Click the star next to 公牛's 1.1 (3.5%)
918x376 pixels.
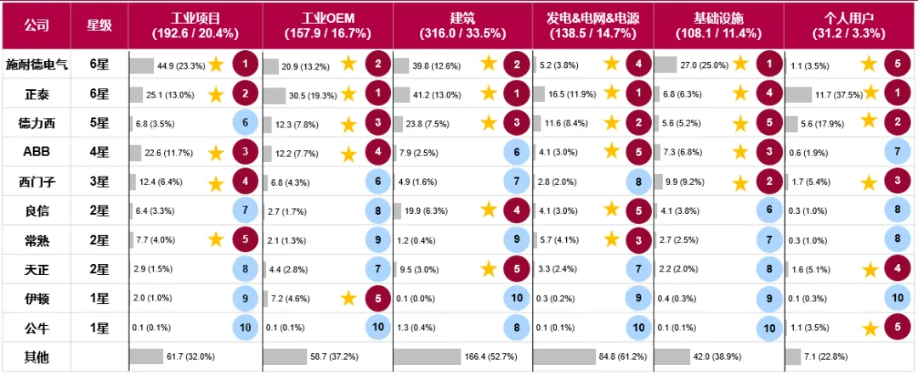pyautogui.click(x=868, y=328)
